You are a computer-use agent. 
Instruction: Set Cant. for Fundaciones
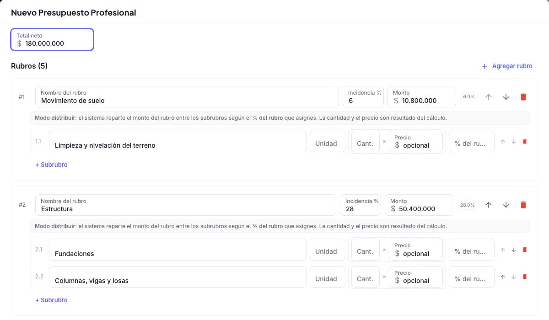click(366, 250)
